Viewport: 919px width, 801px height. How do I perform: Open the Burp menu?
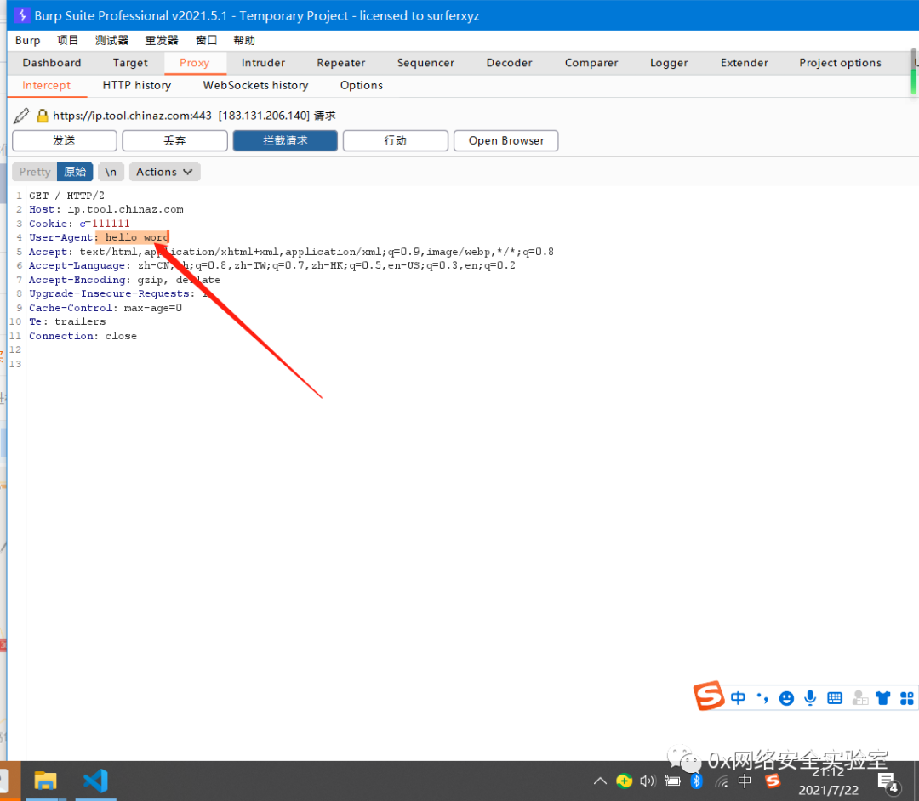coord(27,41)
